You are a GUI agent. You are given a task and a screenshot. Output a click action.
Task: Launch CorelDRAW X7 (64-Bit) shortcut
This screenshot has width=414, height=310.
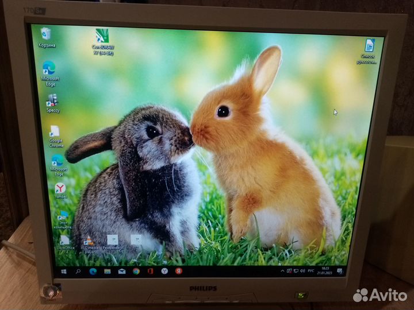coord(103,42)
